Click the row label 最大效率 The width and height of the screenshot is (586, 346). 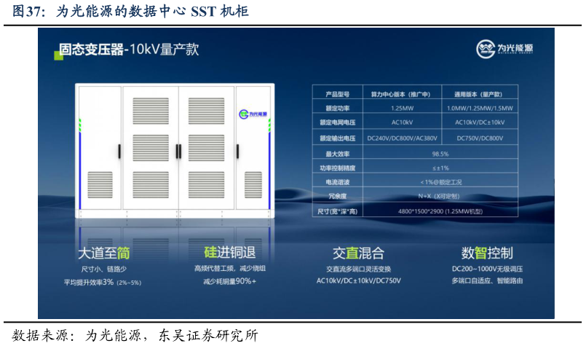coord(338,154)
